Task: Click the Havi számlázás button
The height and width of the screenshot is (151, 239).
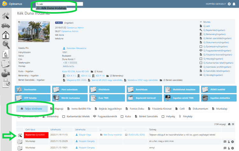Action: 69,90
